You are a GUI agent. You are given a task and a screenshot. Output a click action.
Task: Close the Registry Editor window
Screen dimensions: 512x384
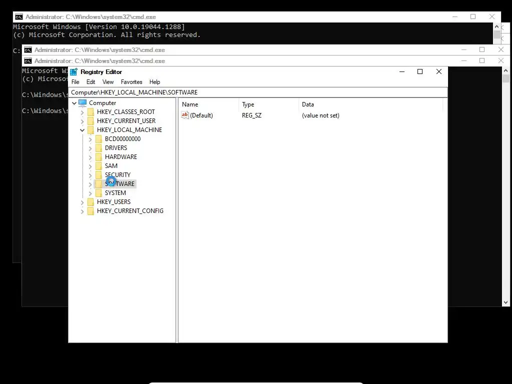click(x=439, y=72)
